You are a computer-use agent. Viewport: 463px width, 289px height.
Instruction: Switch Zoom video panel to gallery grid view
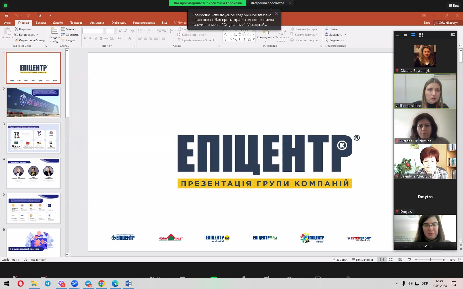[421, 35]
